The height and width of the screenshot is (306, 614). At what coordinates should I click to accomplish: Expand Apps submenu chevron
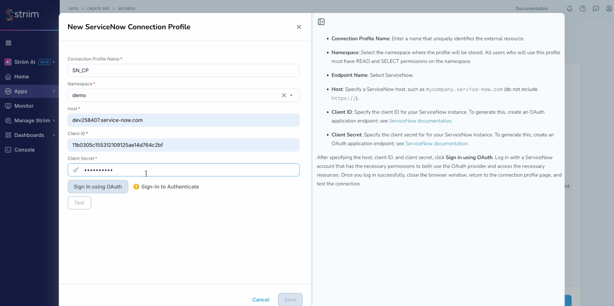pos(54,91)
